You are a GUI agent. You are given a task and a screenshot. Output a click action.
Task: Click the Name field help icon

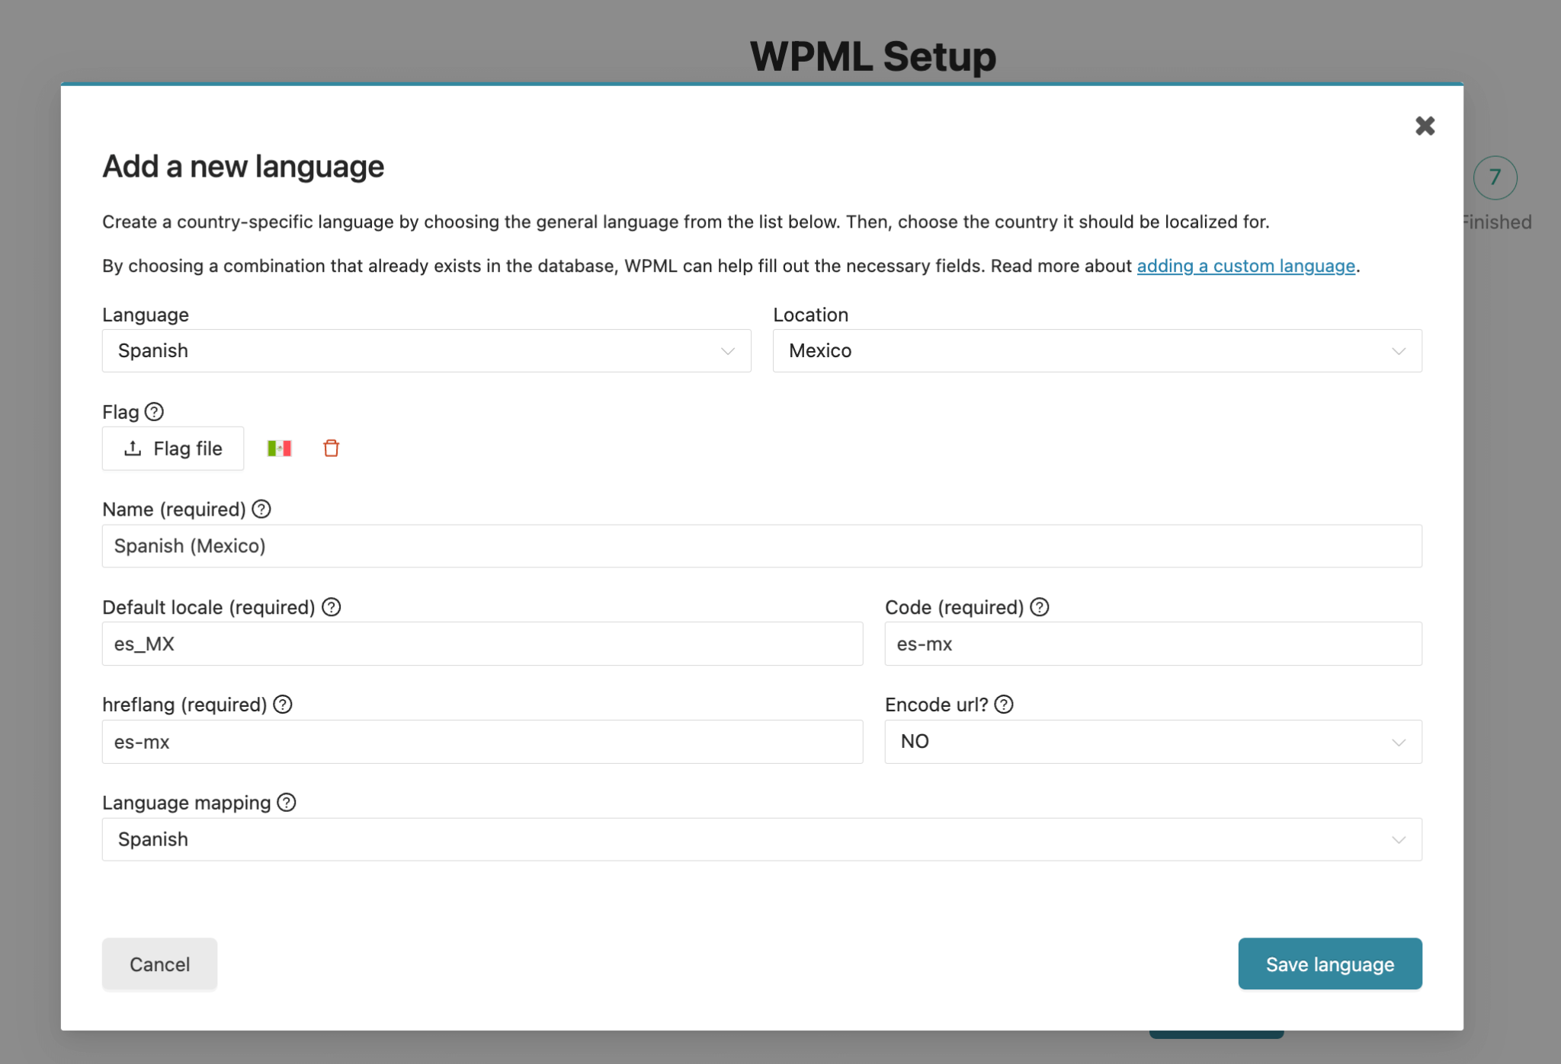click(x=261, y=509)
